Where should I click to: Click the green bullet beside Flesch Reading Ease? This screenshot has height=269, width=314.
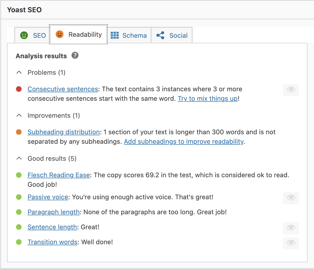pos(19,175)
